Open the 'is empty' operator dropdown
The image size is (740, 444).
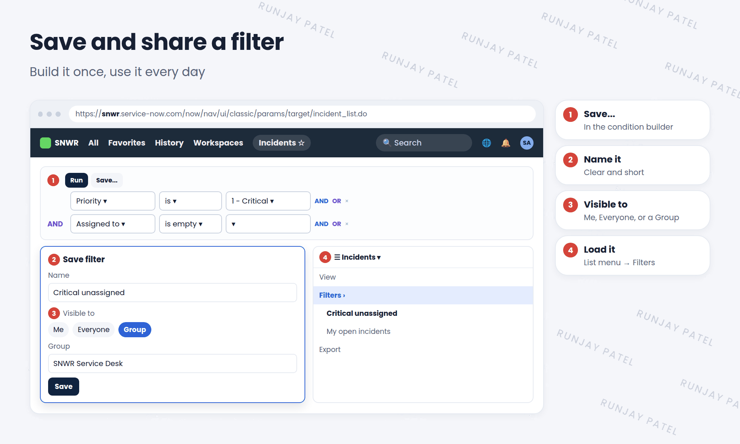(191, 224)
